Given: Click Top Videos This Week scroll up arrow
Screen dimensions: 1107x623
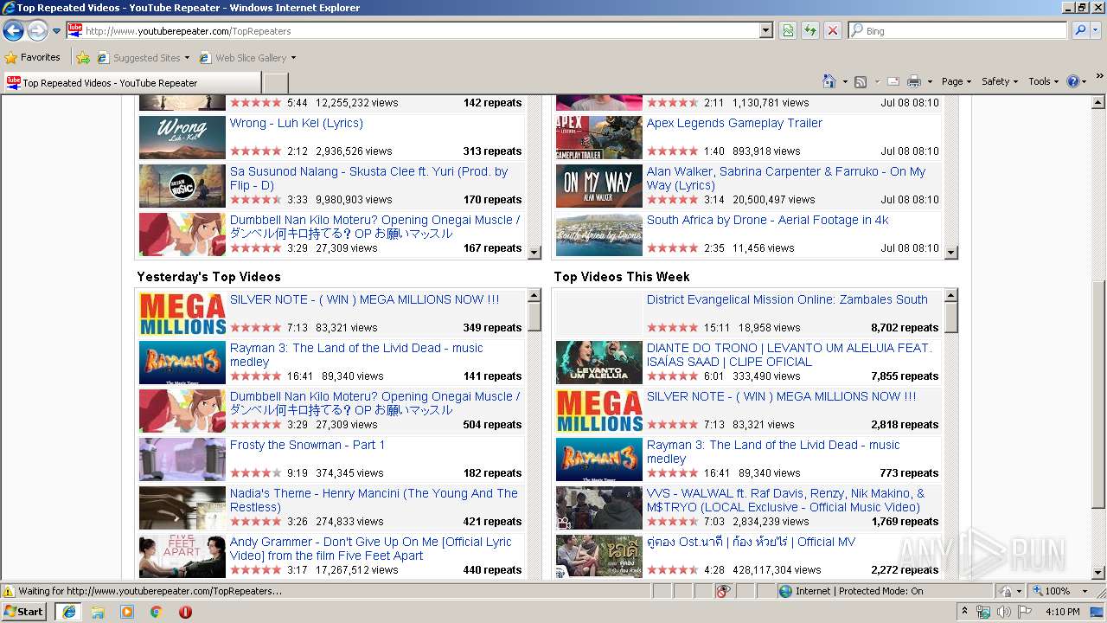Looking at the screenshot, I should tap(951, 296).
